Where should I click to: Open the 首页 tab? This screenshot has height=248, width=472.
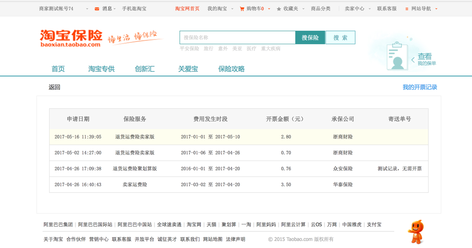click(58, 69)
